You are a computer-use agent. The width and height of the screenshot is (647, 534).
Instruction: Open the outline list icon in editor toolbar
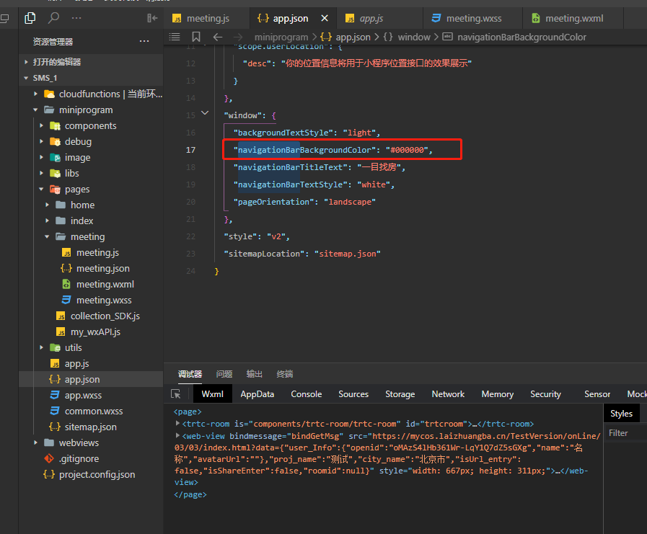click(175, 37)
